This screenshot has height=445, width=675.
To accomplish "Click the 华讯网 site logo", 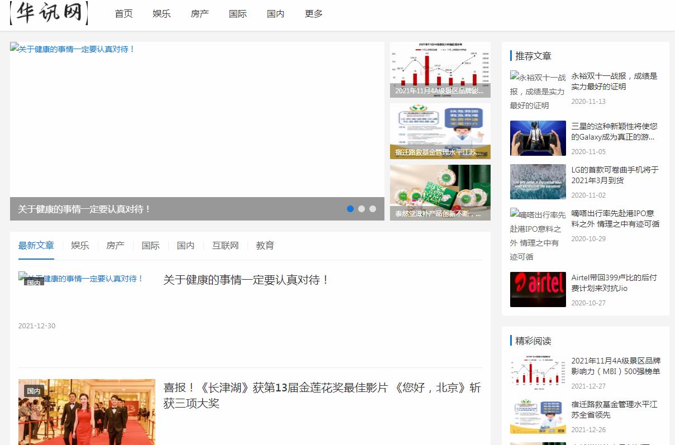I will pyautogui.click(x=49, y=12).
